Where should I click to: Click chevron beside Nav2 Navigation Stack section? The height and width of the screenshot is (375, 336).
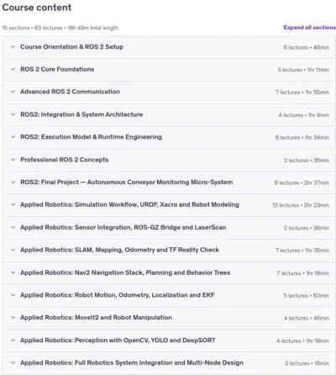pyautogui.click(x=13, y=272)
